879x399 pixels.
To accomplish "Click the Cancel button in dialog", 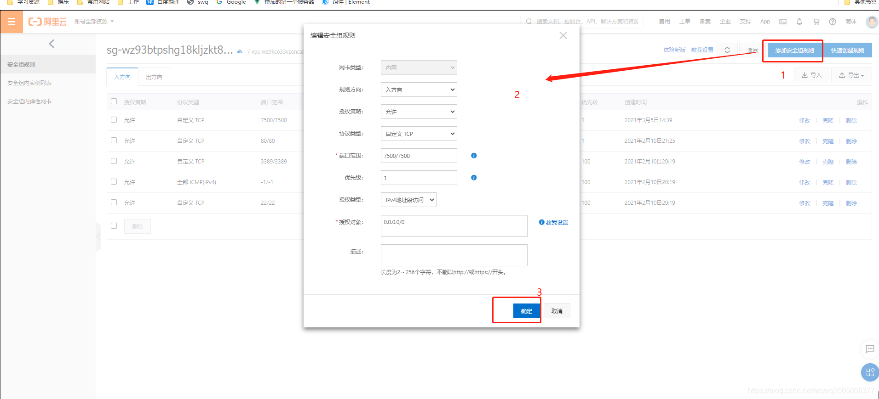I will point(557,311).
